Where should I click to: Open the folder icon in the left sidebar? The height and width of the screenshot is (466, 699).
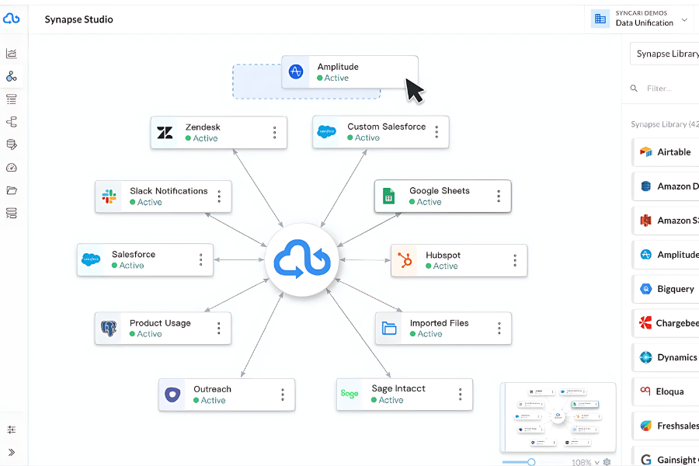pyautogui.click(x=12, y=190)
